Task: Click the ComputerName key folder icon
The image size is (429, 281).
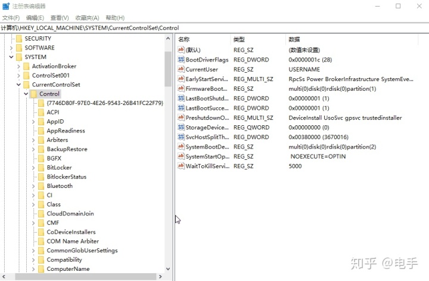Action: pyautogui.click(x=41, y=269)
